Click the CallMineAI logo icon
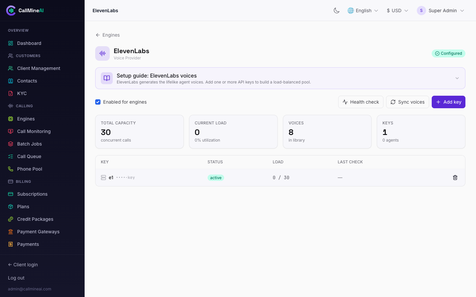Viewport: 476px width, 297px height. pyautogui.click(x=11, y=11)
